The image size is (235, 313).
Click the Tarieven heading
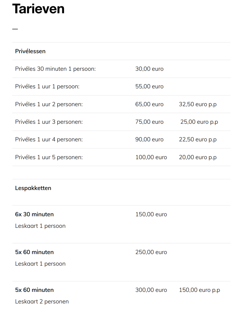(38, 9)
